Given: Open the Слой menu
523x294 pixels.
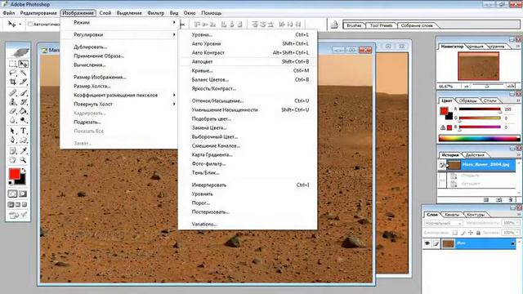Looking at the screenshot, I should click(x=105, y=13).
